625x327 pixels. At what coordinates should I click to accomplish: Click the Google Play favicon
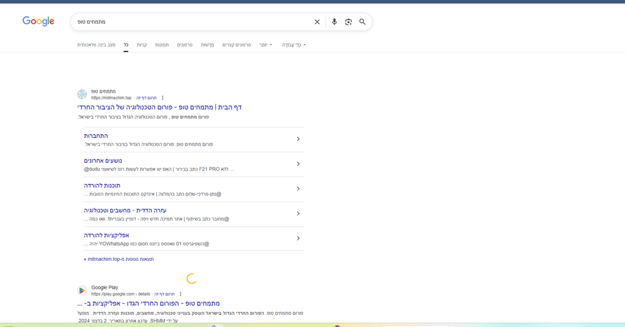click(x=82, y=291)
